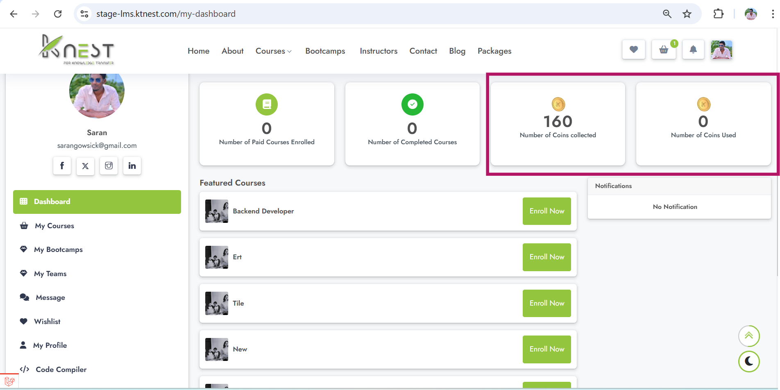The image size is (780, 390).
Task: Bookmark this page with the star icon
Action: (687, 14)
